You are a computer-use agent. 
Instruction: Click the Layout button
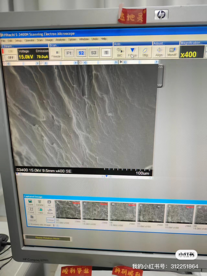32,218
